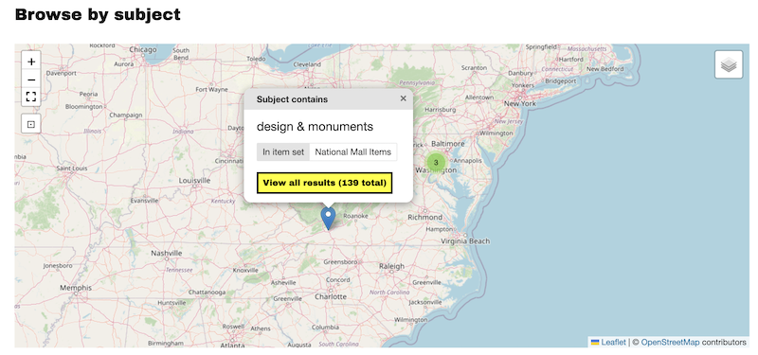The height and width of the screenshot is (355, 758).
Task: Click Nashville on the map
Action: point(167,253)
